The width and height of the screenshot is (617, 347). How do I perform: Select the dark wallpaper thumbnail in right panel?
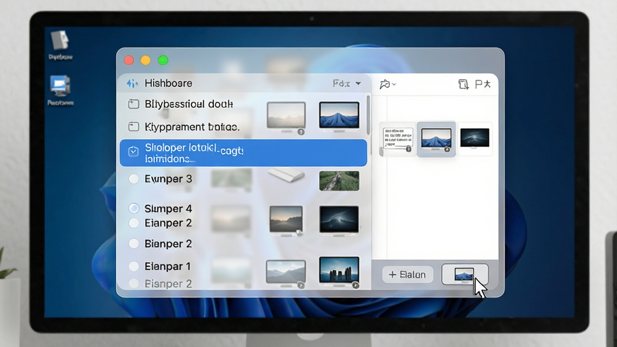tap(475, 139)
